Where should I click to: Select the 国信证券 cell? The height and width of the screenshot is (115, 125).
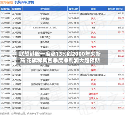45,98
